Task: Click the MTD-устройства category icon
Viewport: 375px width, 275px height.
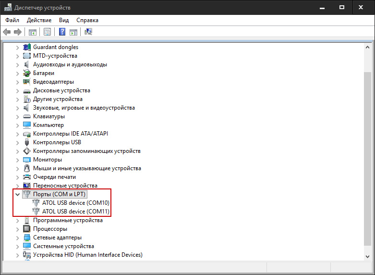Action: point(27,56)
